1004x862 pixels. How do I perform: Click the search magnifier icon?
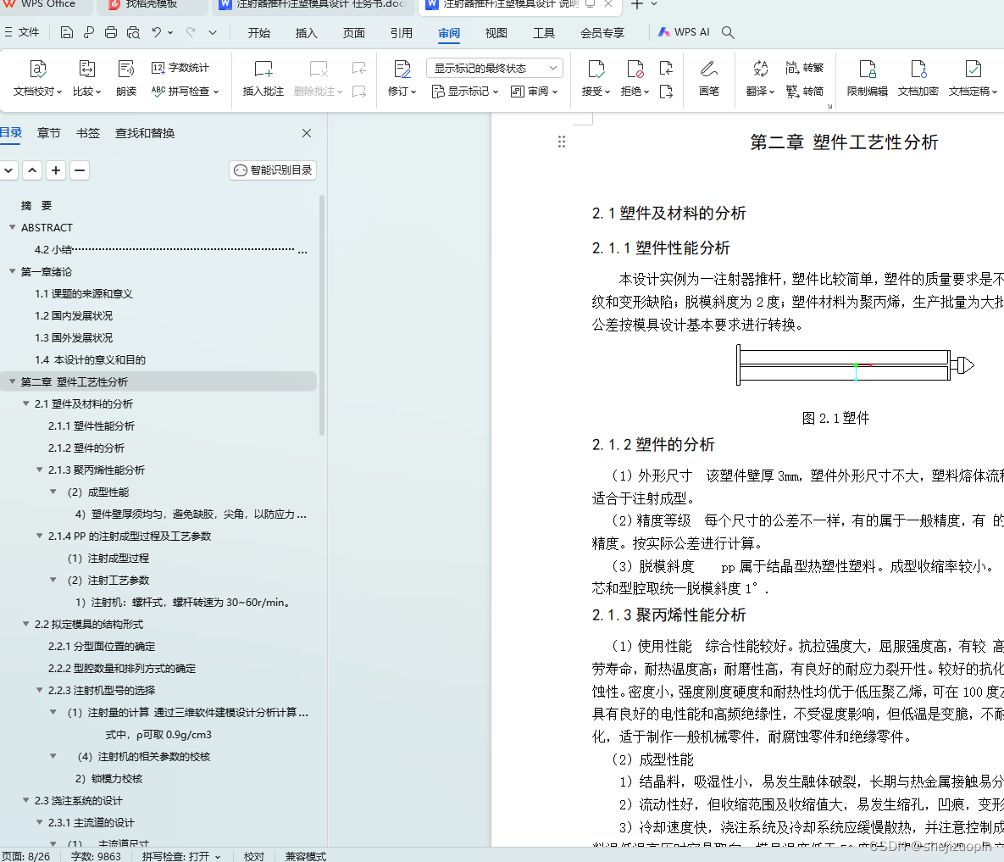click(x=728, y=32)
